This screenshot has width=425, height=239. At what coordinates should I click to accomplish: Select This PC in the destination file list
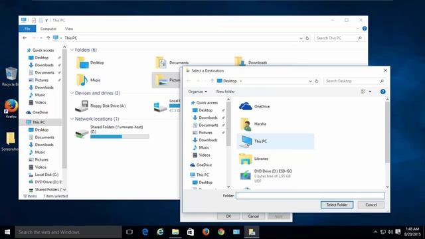click(276, 141)
